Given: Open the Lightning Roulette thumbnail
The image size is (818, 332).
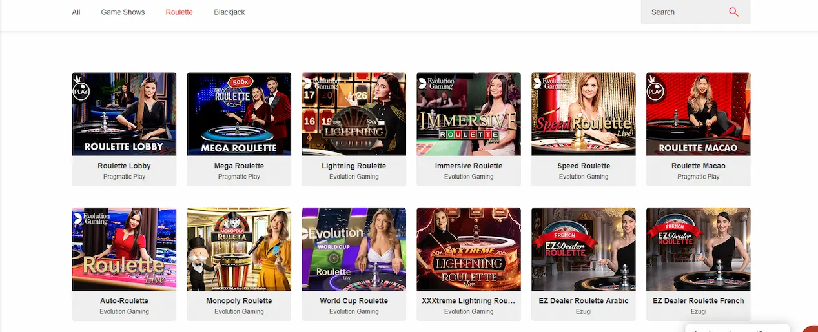Looking at the screenshot, I should [x=354, y=114].
